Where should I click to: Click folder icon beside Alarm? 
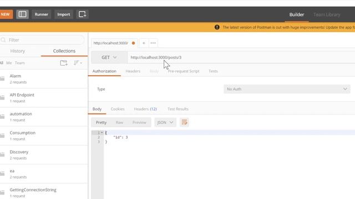[x=2, y=78]
